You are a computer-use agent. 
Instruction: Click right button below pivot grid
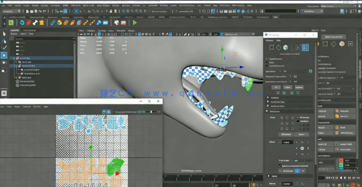pyautogui.click(x=302, y=134)
